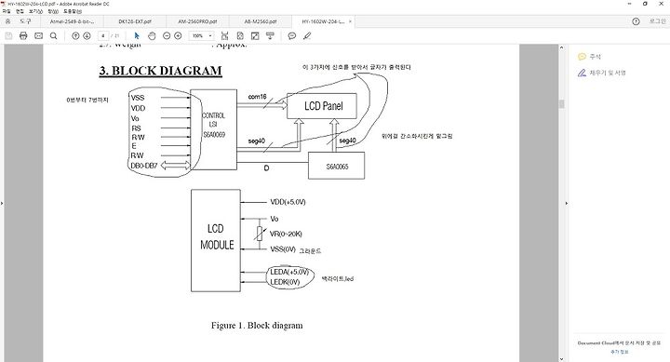Go to next page down-arrow icon
670x362 pixels.
coord(87,36)
